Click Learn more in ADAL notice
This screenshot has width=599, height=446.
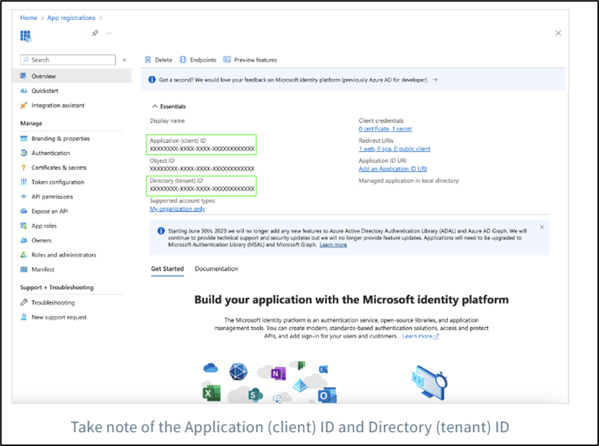coord(333,245)
